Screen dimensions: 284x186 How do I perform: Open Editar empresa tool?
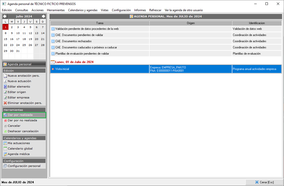(18, 97)
